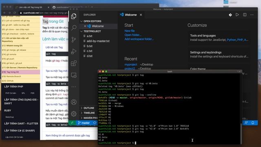
Task: Open notifications bell in VS Code status bar
Action: (x=253, y=123)
